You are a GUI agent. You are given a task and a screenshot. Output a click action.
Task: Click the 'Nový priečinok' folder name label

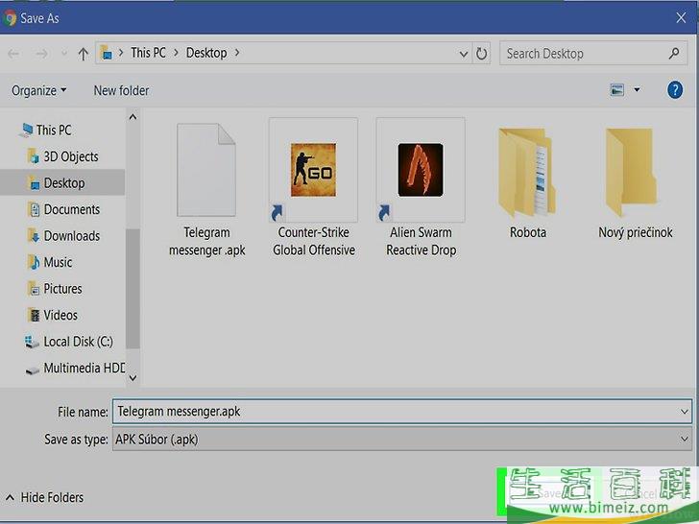636,232
